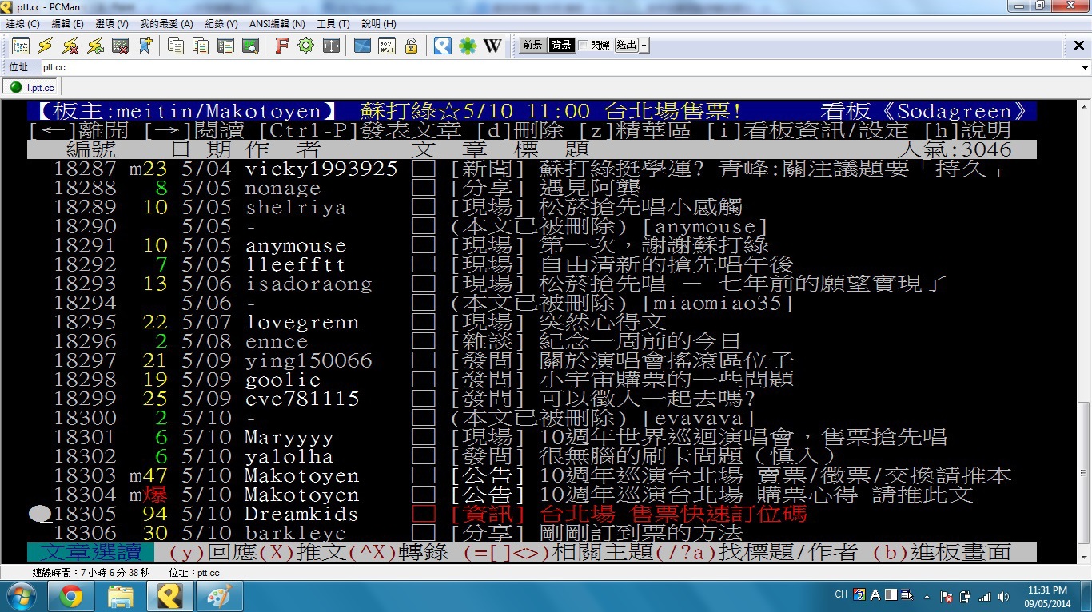Toggle the 閃爍 blink checkbox
The image size is (1092, 612).
click(583, 46)
